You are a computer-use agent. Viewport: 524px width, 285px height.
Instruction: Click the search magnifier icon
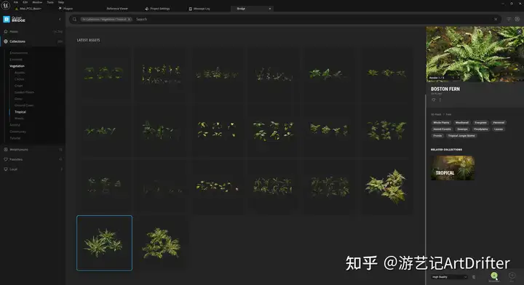(x=74, y=20)
